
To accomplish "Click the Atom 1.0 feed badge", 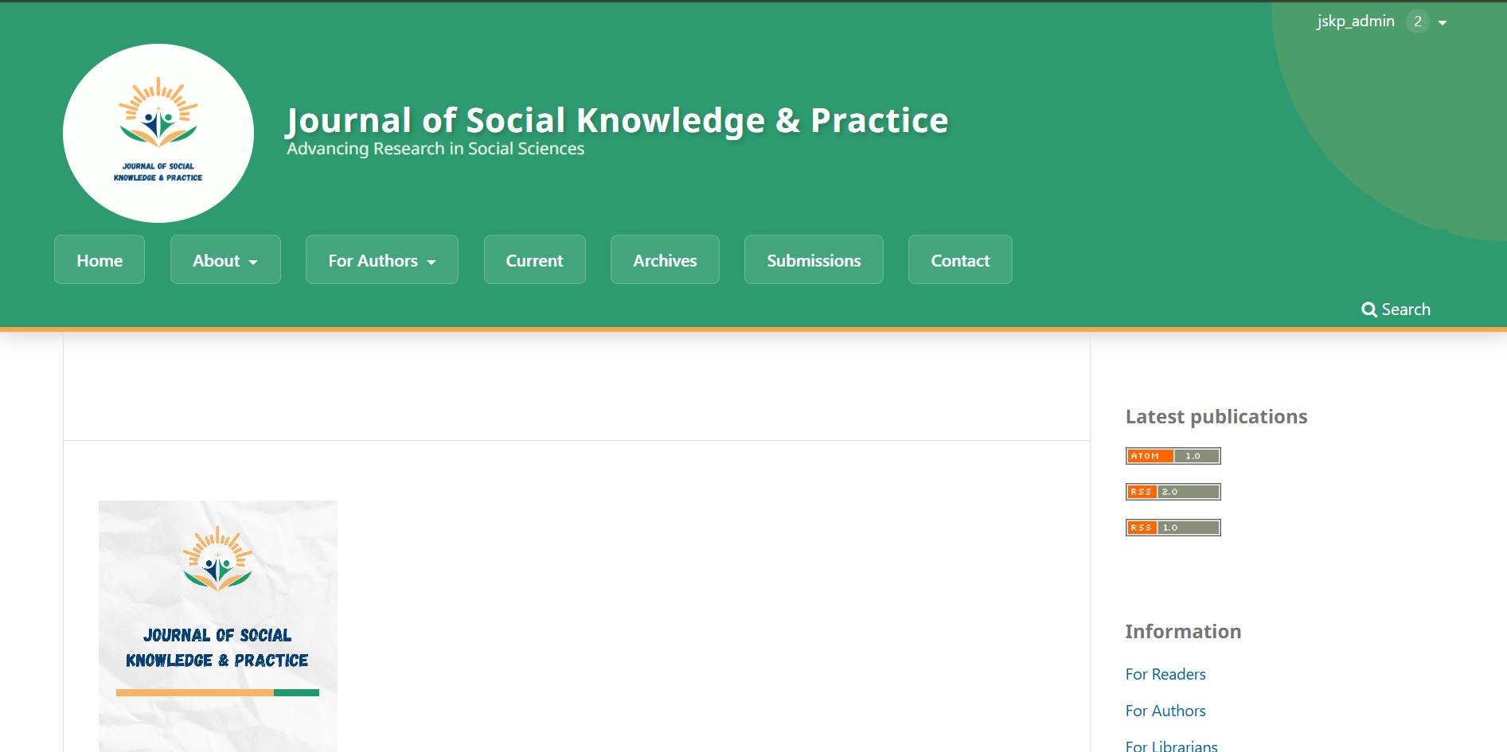I will click(x=1173, y=456).
